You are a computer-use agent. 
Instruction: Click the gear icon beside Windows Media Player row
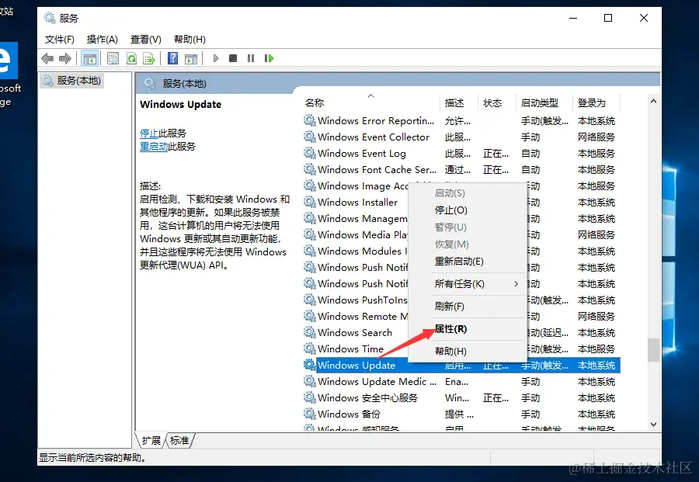pos(309,234)
